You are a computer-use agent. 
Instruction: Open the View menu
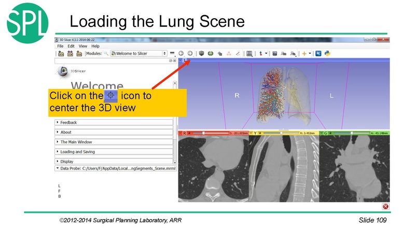[83, 46]
